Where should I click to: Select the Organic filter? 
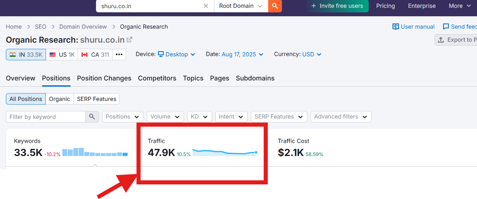point(59,99)
